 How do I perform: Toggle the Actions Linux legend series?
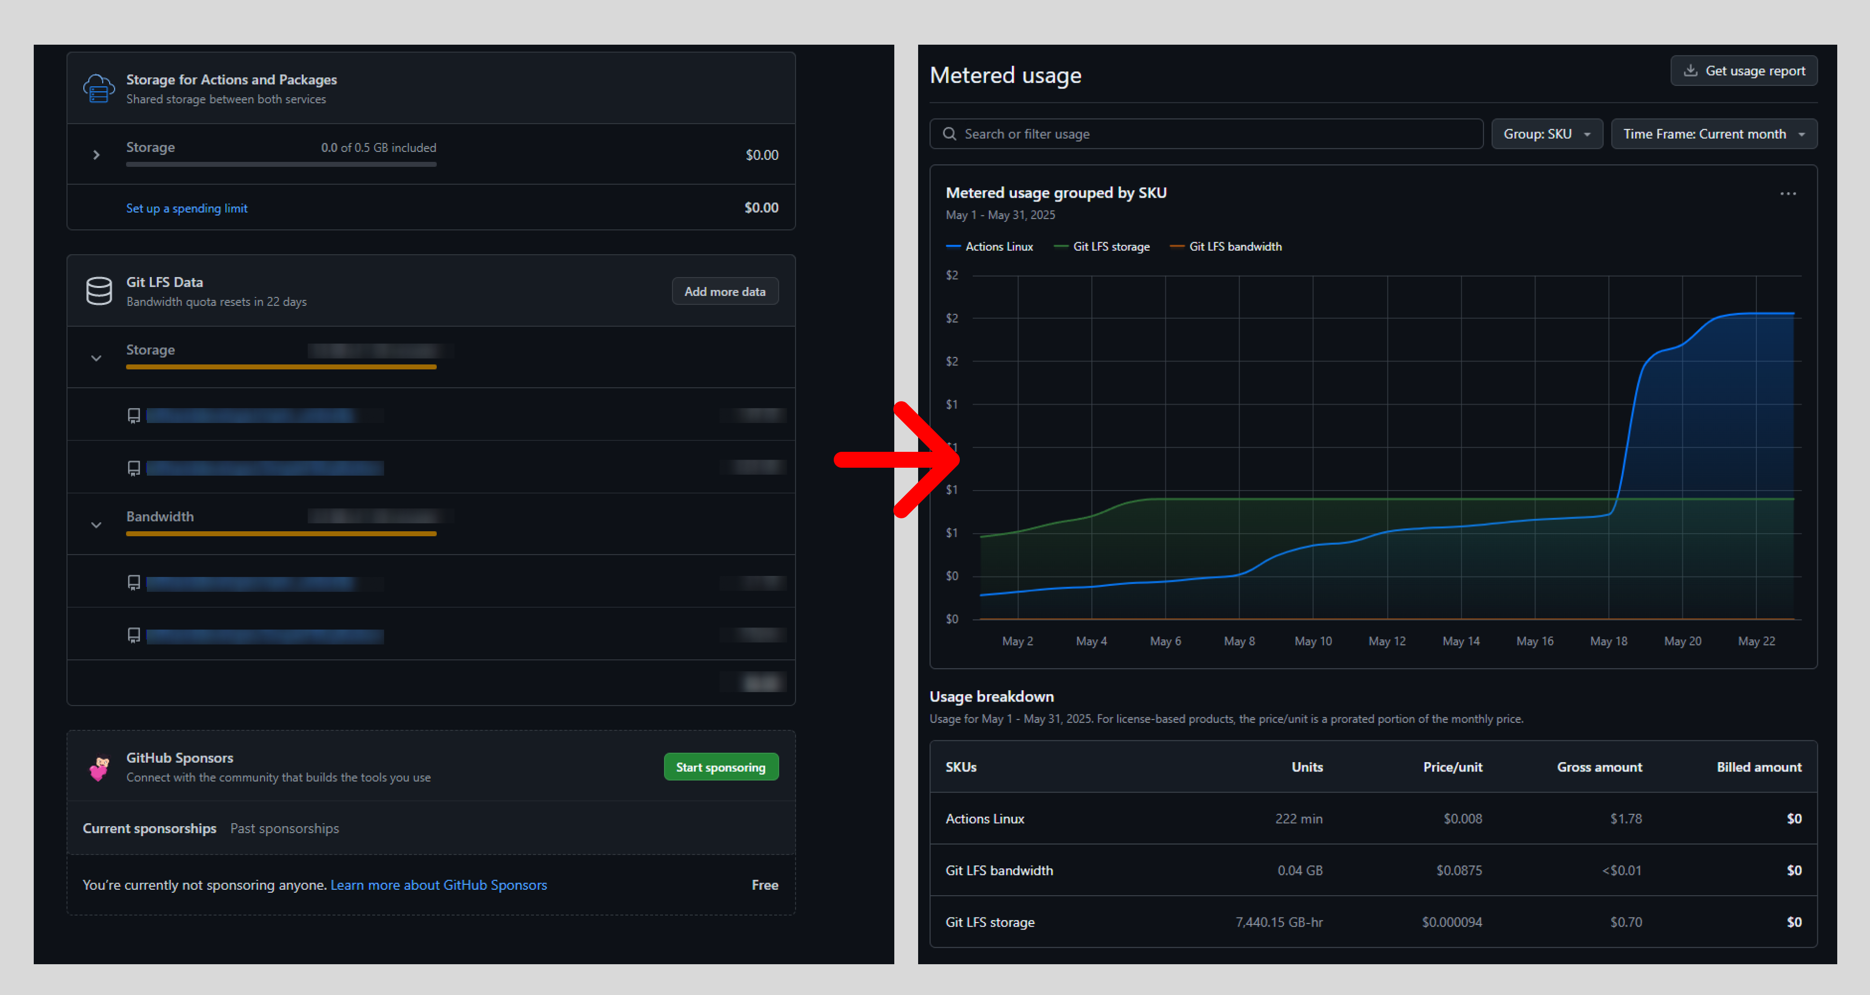point(990,246)
